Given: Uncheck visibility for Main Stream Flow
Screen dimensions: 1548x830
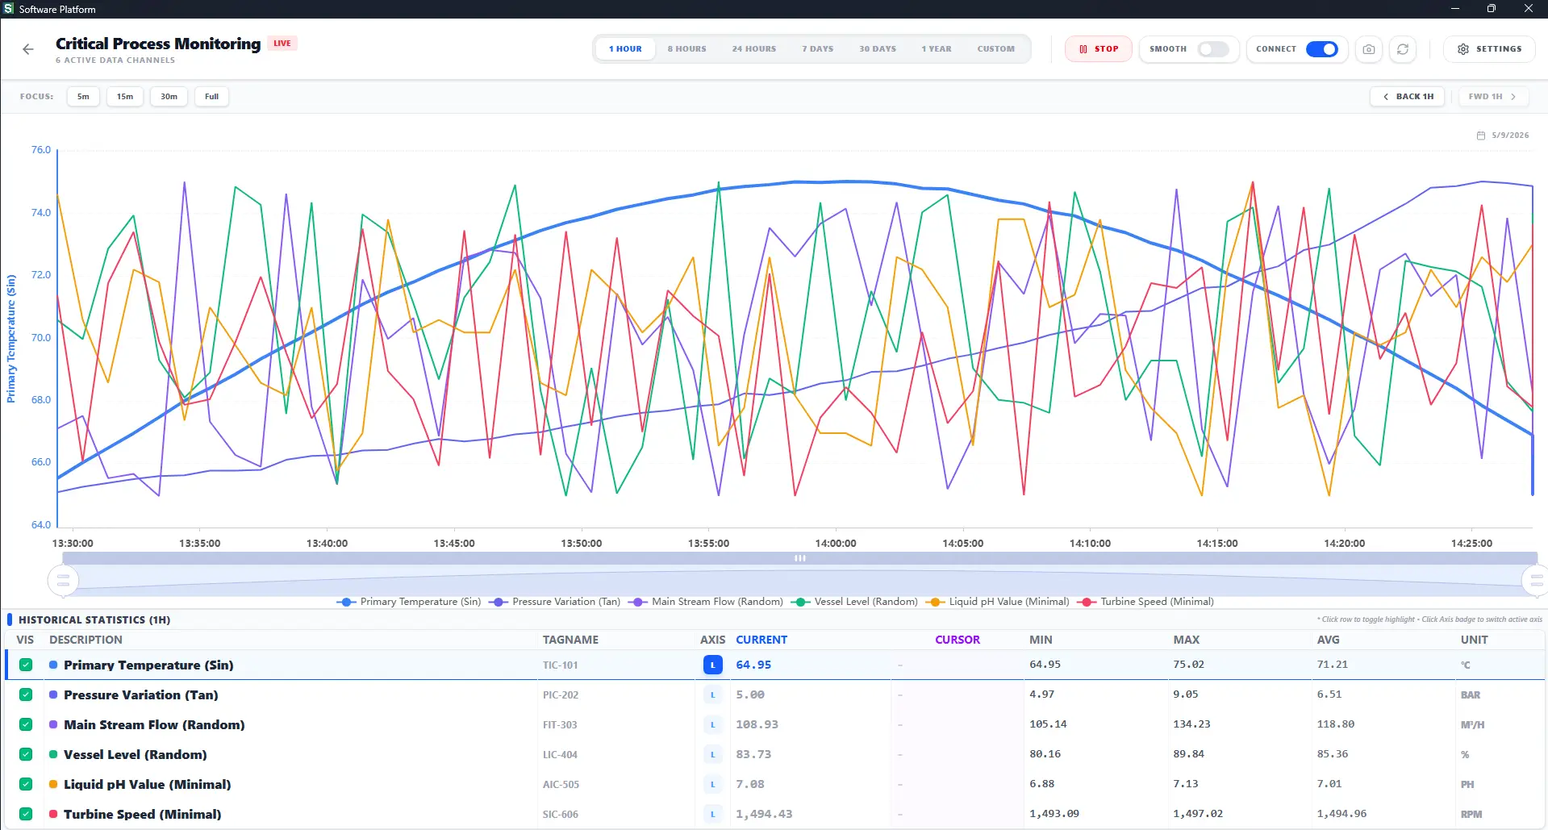Looking at the screenshot, I should pyautogui.click(x=26, y=724).
